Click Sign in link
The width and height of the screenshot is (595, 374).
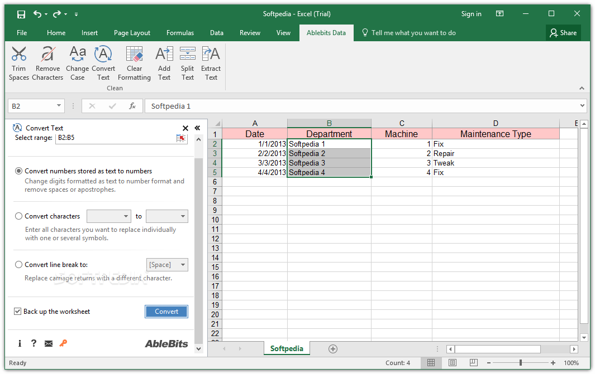(472, 14)
